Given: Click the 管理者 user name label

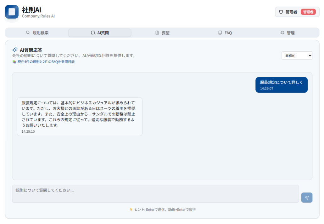Looking at the screenshot, I should 291,12.
